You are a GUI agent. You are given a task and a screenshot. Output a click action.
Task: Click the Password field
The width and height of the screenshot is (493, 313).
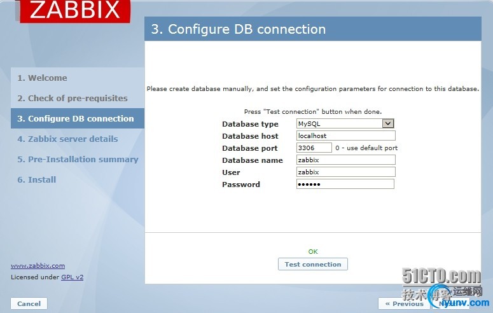(x=345, y=184)
